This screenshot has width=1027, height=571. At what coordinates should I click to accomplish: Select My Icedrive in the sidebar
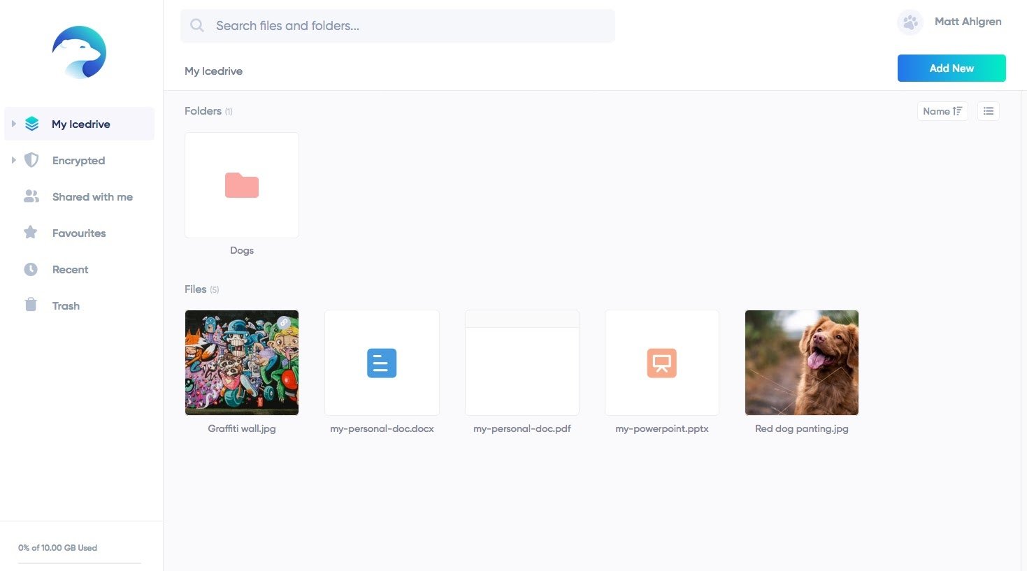pos(81,124)
